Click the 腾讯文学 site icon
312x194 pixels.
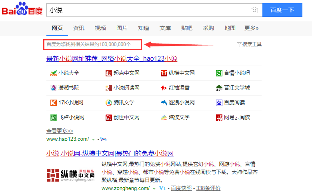[109, 103]
